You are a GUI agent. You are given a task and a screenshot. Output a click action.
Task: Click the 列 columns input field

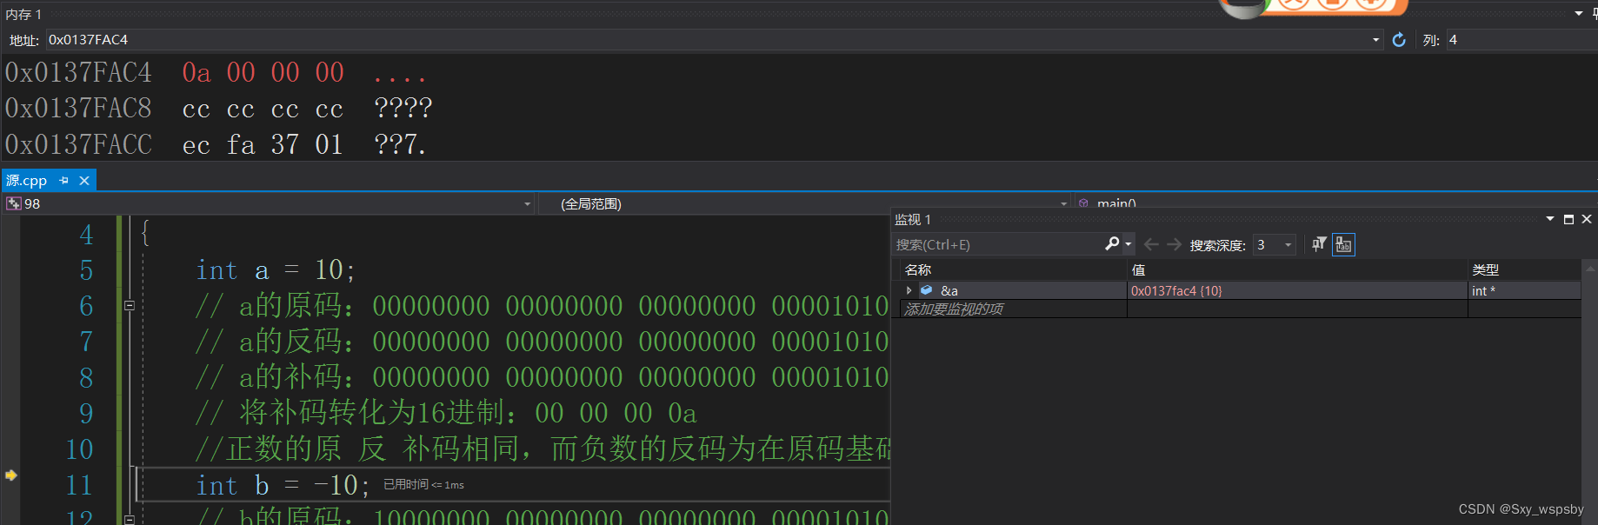(x=1521, y=40)
